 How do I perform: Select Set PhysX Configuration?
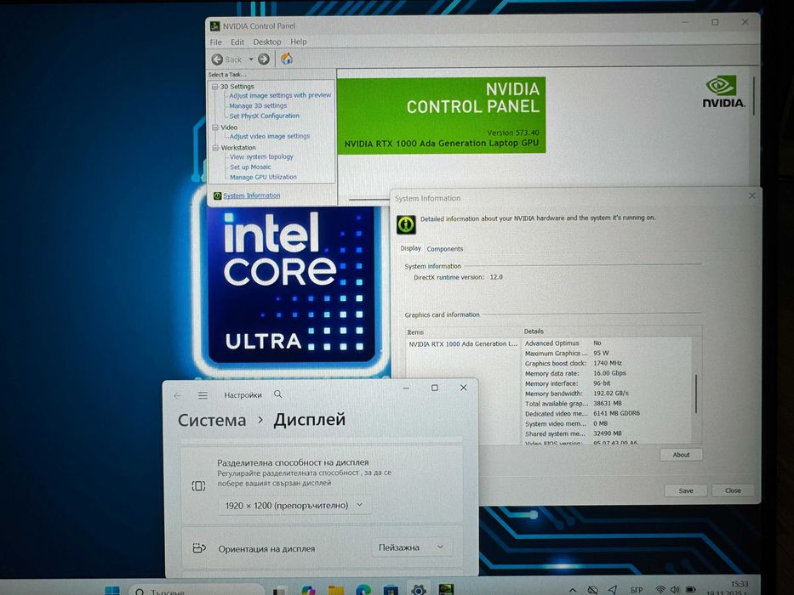click(x=264, y=116)
